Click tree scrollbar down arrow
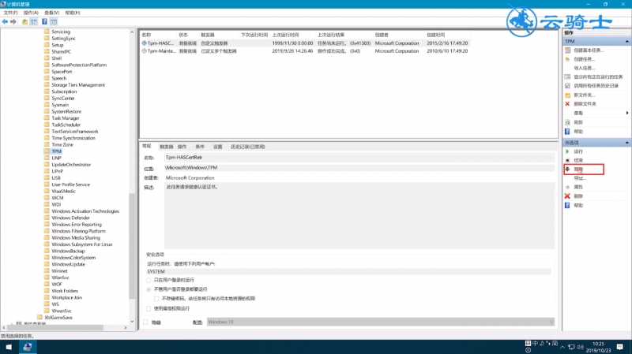 click(x=132, y=322)
